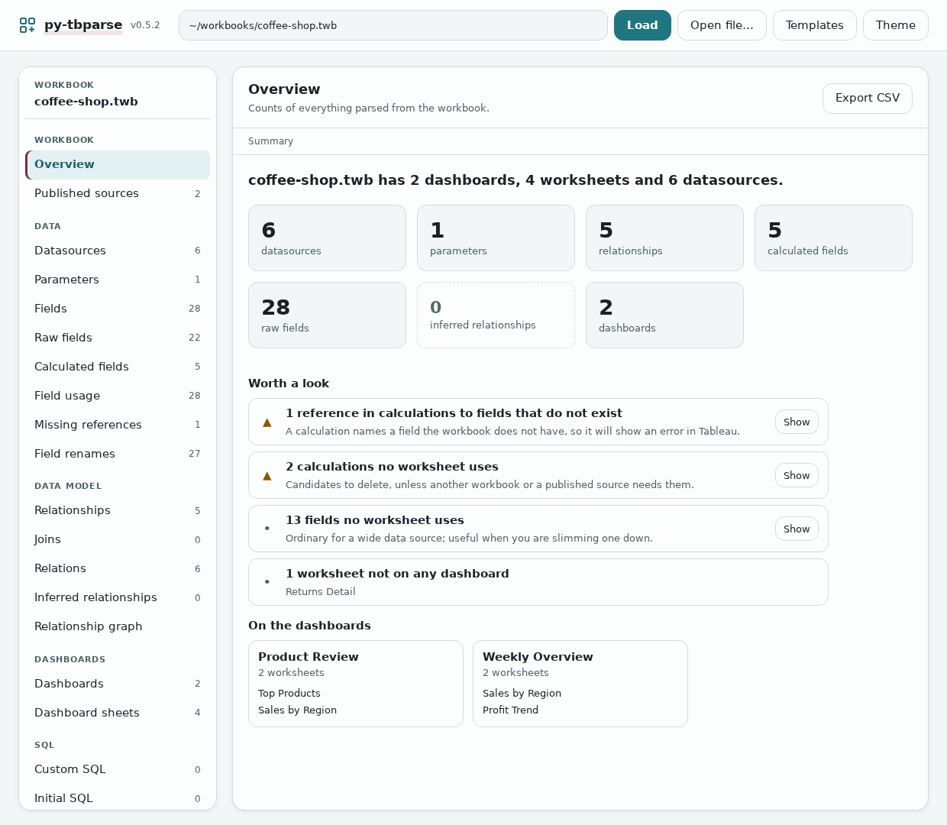Click the py-tbparse logo icon
The image size is (947, 825).
point(27,25)
